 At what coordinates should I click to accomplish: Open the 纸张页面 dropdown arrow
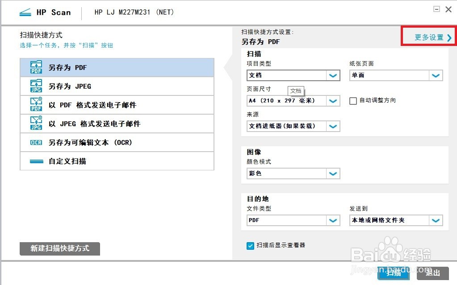tap(436, 75)
